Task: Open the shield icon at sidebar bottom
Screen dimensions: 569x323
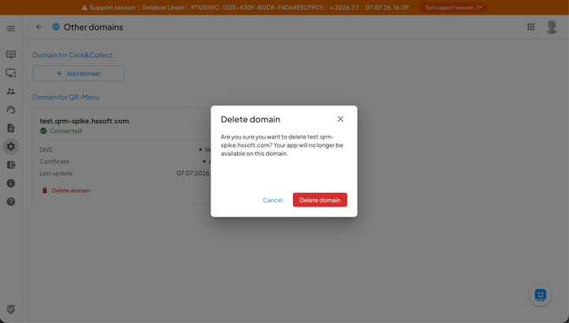Action: 11,309
